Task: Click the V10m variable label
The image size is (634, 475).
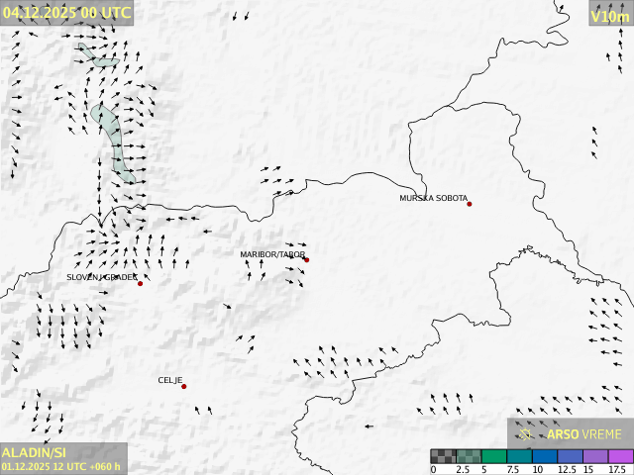Action: (x=610, y=16)
